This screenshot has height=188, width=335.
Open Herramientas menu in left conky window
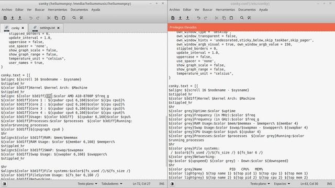tap(58, 9)
